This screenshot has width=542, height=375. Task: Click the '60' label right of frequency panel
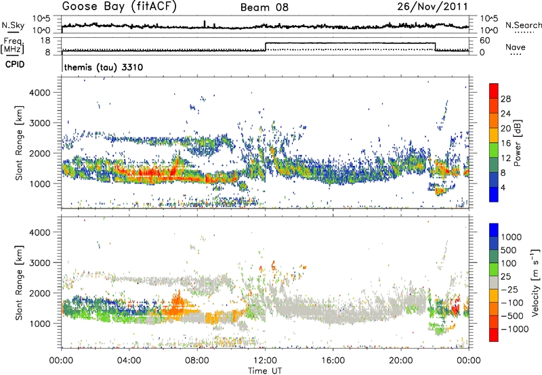[485, 41]
